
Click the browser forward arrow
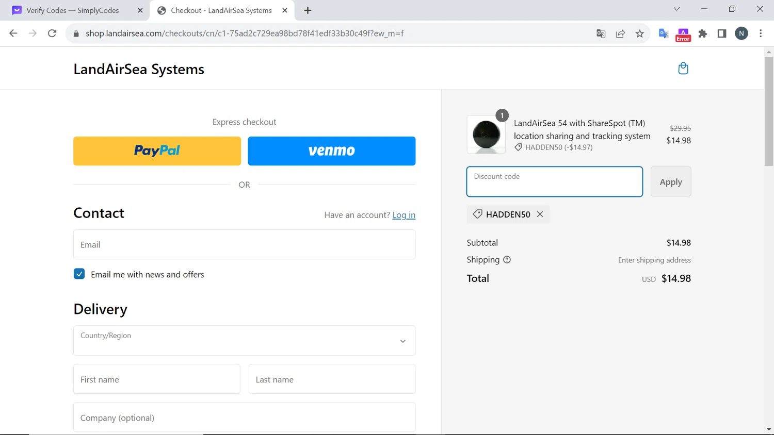coord(33,34)
